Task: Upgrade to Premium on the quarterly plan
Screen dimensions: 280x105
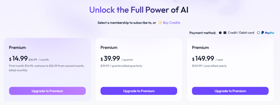Action: click(x=139, y=91)
